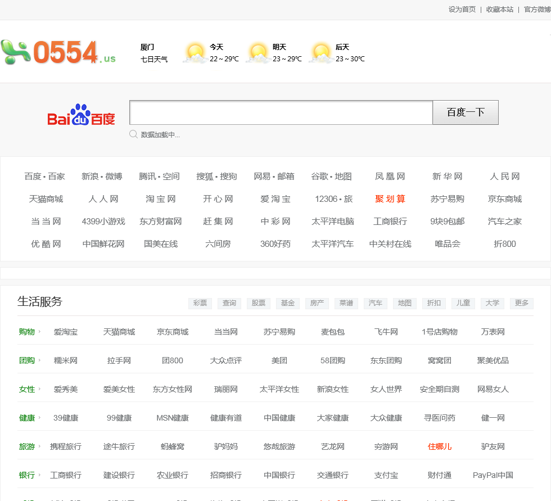Open 大众点评 in the 团购 row
The height and width of the screenshot is (501, 551).
click(225, 360)
